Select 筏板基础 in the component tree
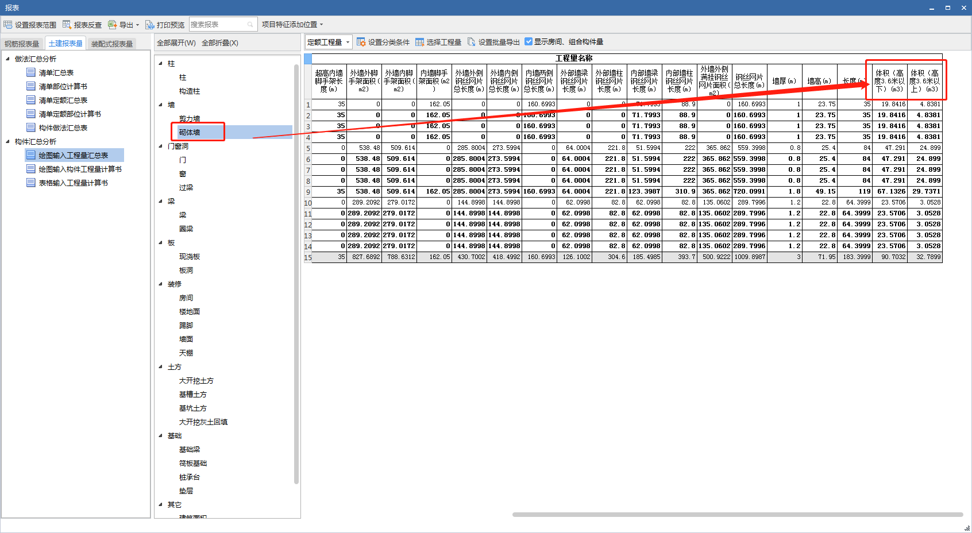The height and width of the screenshot is (533, 972). click(193, 464)
